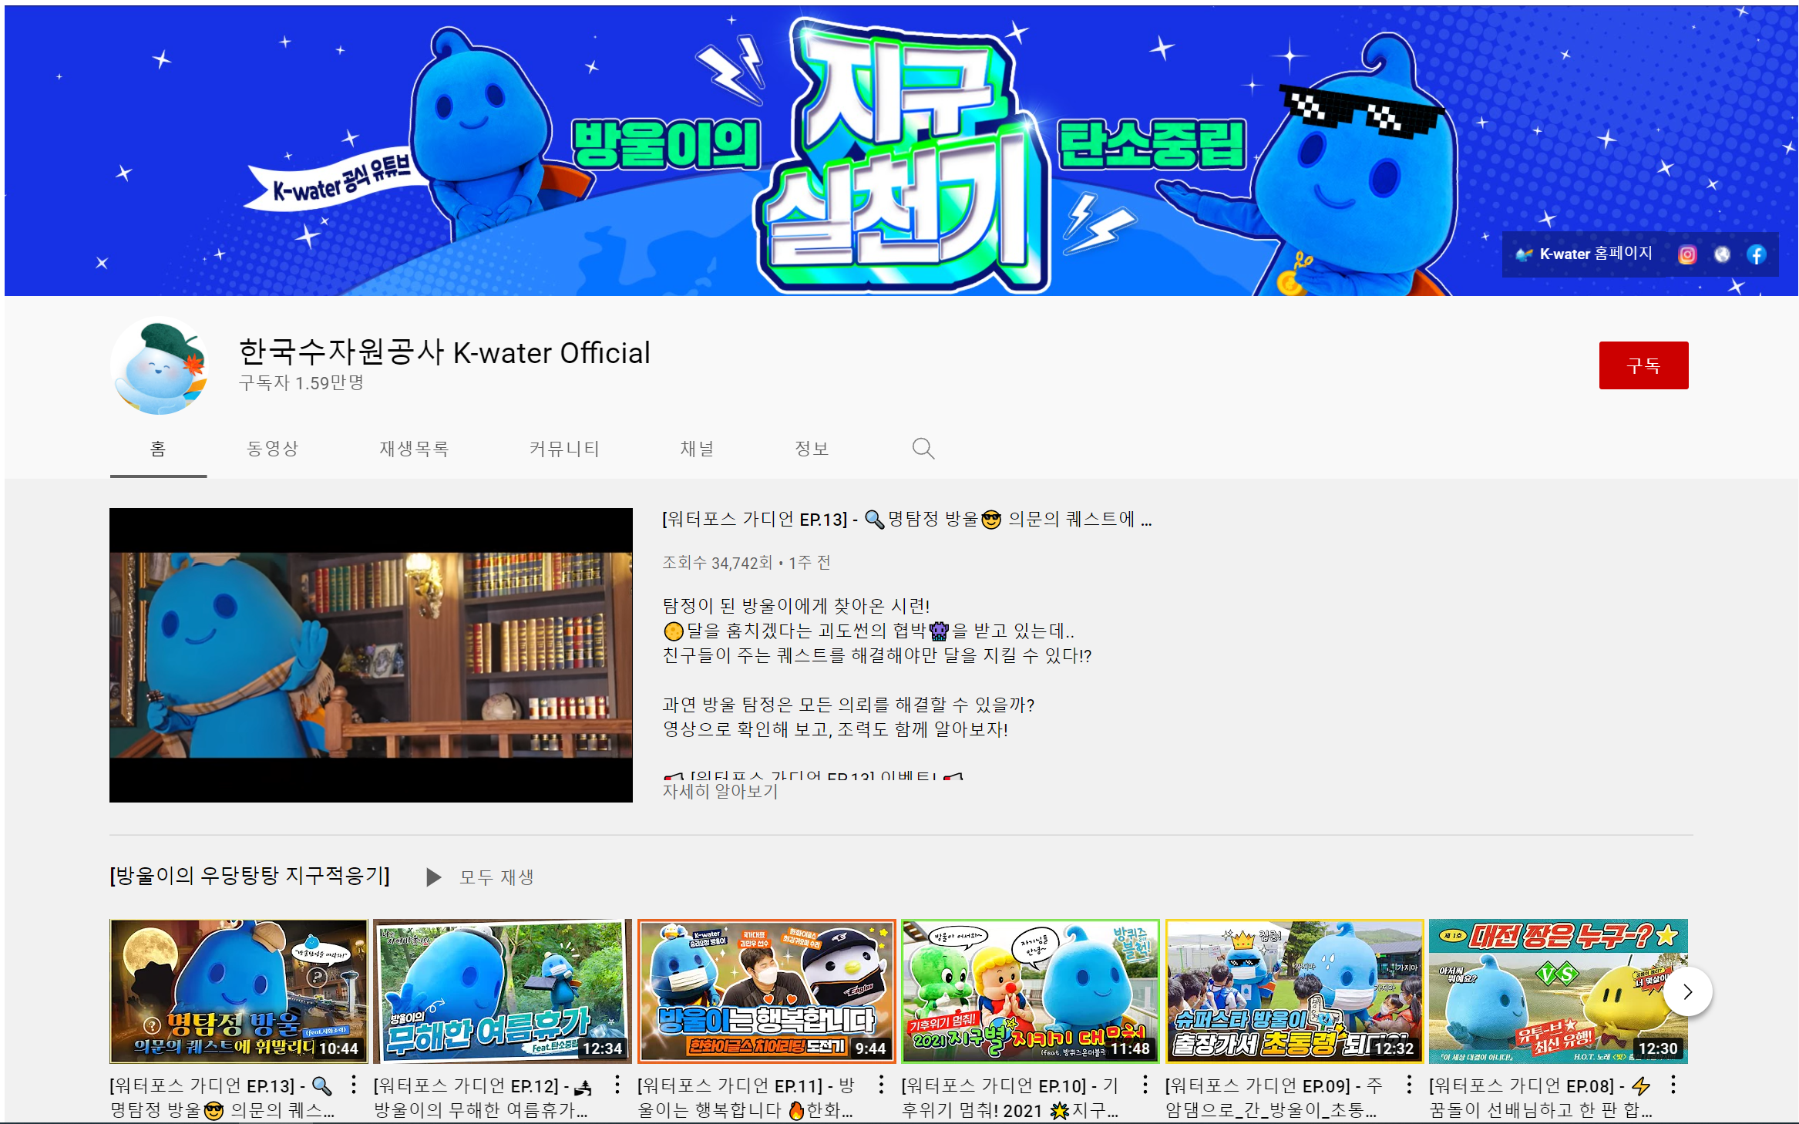The width and height of the screenshot is (1799, 1124).
Task: Click the EP.11 video title text
Action: pyautogui.click(x=747, y=1098)
